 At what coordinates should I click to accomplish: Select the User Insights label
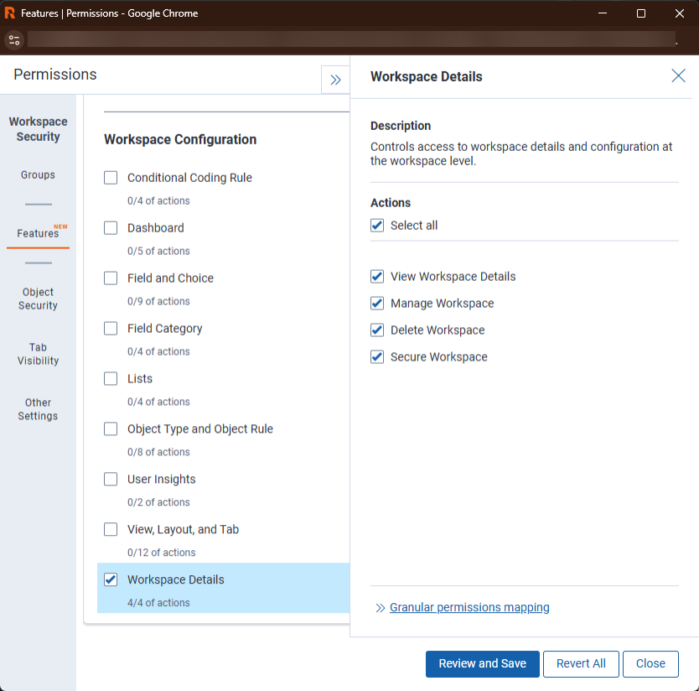point(162,479)
